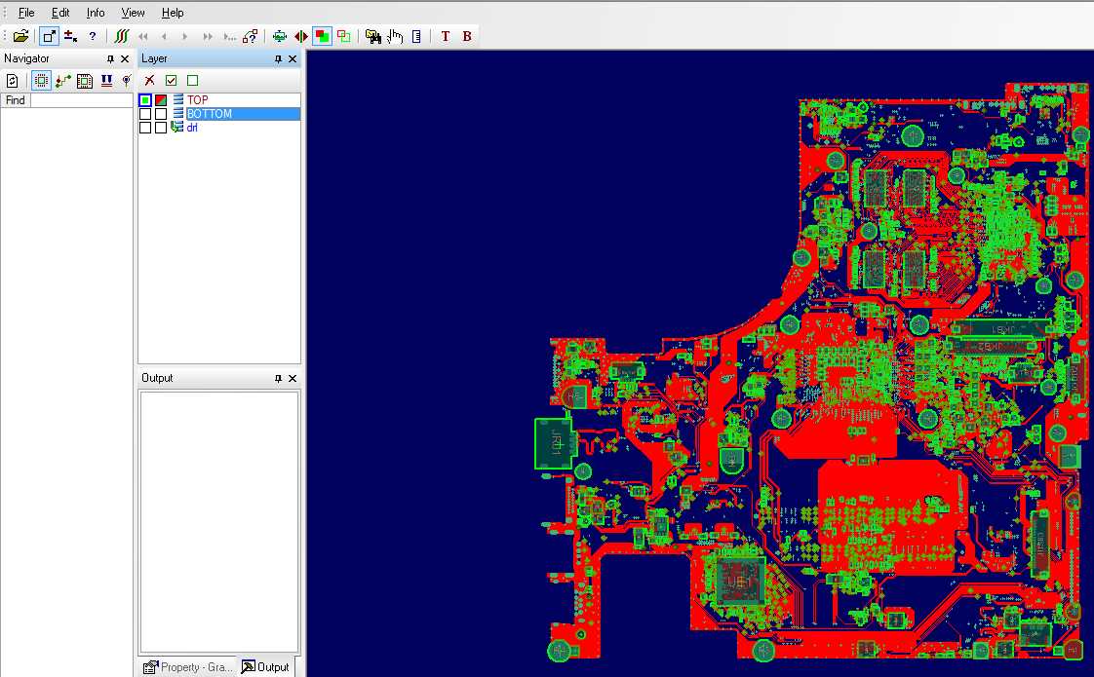
Task: Click the Navigator refresh page icon
Action: tap(13, 82)
